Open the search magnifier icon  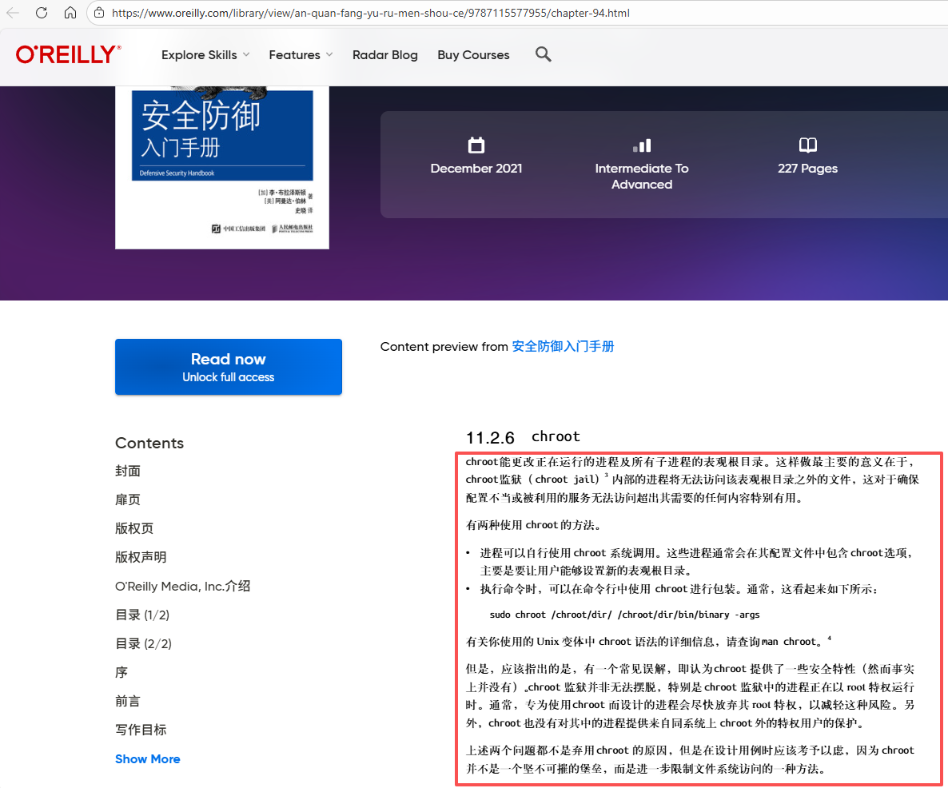(544, 54)
